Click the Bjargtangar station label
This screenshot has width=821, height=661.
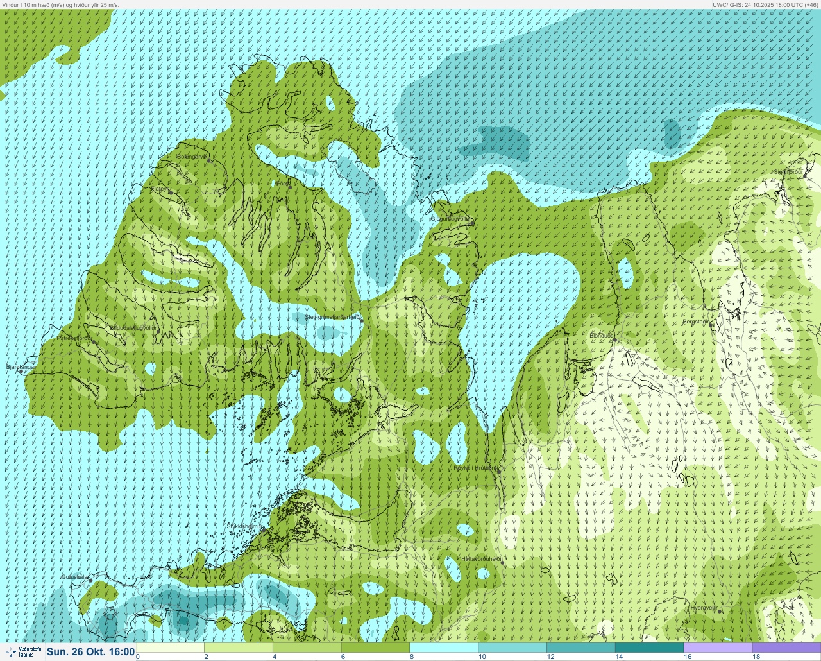coord(21,367)
